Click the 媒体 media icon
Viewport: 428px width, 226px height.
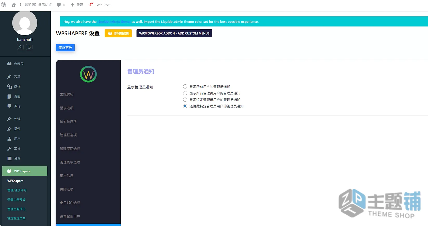point(9,87)
